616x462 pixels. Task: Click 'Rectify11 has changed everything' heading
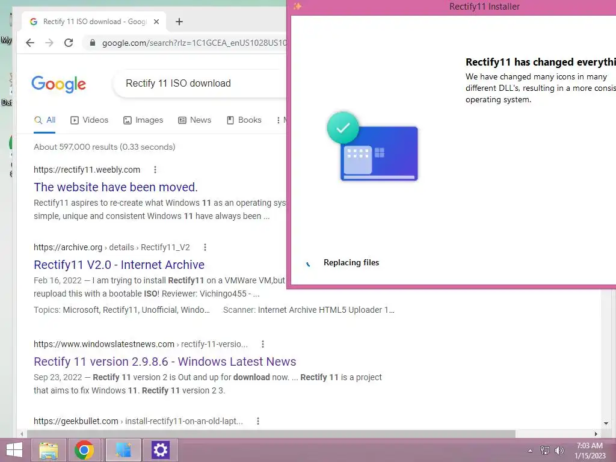coord(541,62)
